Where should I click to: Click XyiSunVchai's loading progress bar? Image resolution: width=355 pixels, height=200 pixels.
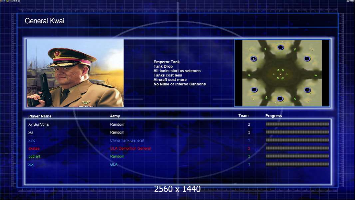click(x=297, y=124)
